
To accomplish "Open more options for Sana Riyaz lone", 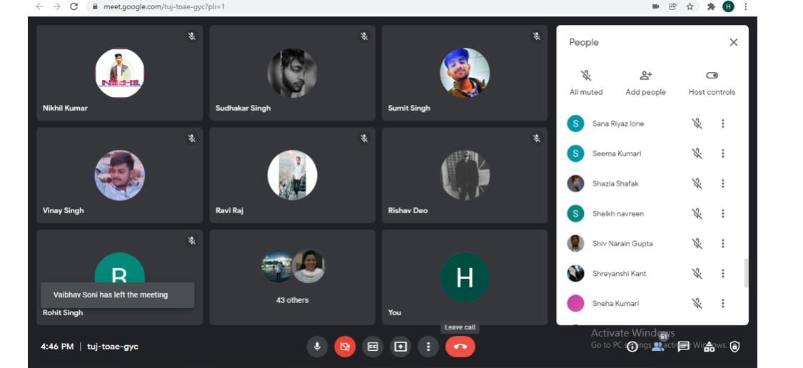I will tap(722, 124).
